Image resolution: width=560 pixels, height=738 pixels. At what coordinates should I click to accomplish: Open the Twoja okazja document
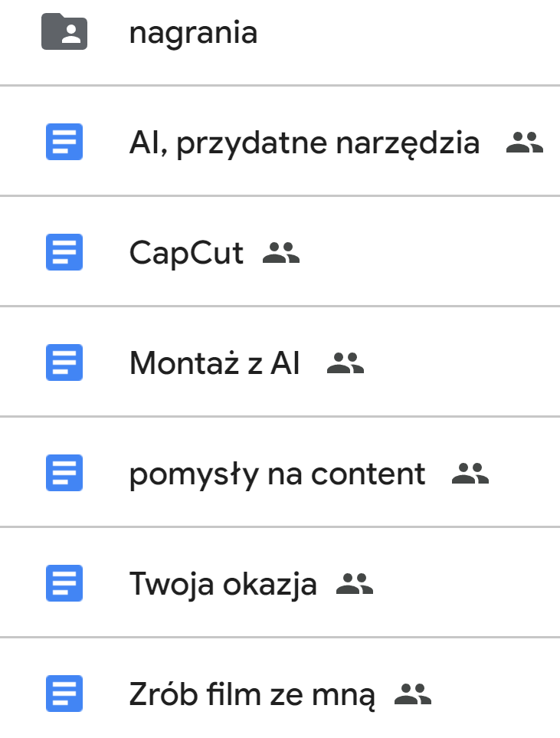(223, 584)
